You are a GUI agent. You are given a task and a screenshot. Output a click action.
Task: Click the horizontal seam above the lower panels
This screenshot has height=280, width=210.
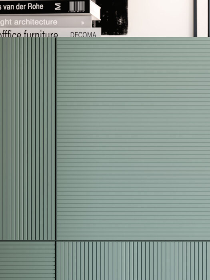tap(105, 241)
